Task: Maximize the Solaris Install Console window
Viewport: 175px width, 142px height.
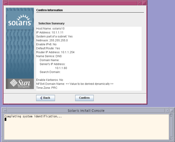Action: [x=172, y=111]
